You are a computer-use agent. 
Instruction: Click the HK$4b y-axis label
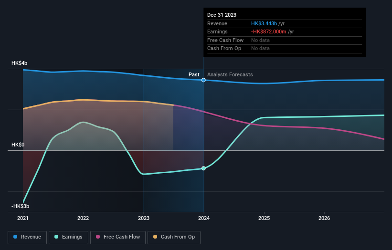pyautogui.click(x=19, y=63)
